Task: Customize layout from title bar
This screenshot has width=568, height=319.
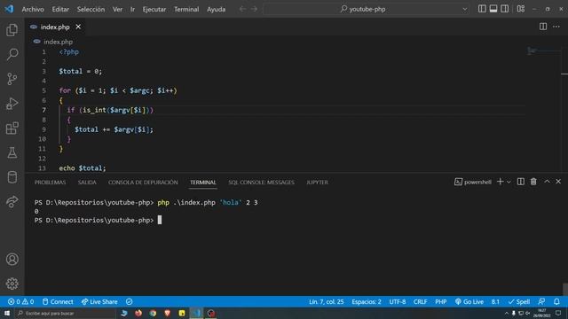Action: click(521, 9)
